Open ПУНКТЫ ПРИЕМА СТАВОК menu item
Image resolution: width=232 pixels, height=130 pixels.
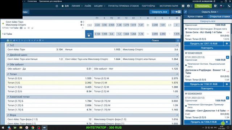(x=123, y=6)
